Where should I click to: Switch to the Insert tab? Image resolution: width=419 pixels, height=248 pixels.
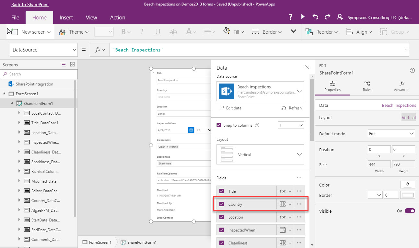(x=66, y=17)
